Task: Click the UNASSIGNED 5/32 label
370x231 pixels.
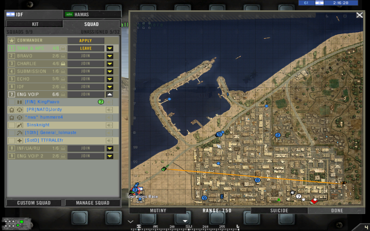Action: coord(100,32)
